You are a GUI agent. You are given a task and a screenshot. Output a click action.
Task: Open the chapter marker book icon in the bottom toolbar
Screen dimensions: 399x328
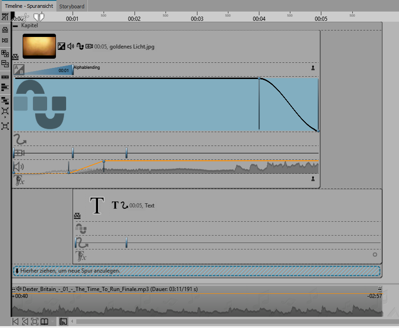tap(45, 321)
